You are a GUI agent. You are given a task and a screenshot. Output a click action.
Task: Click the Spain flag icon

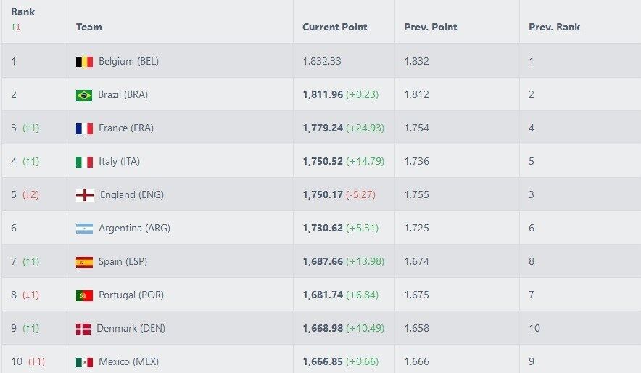pyautogui.click(x=84, y=262)
